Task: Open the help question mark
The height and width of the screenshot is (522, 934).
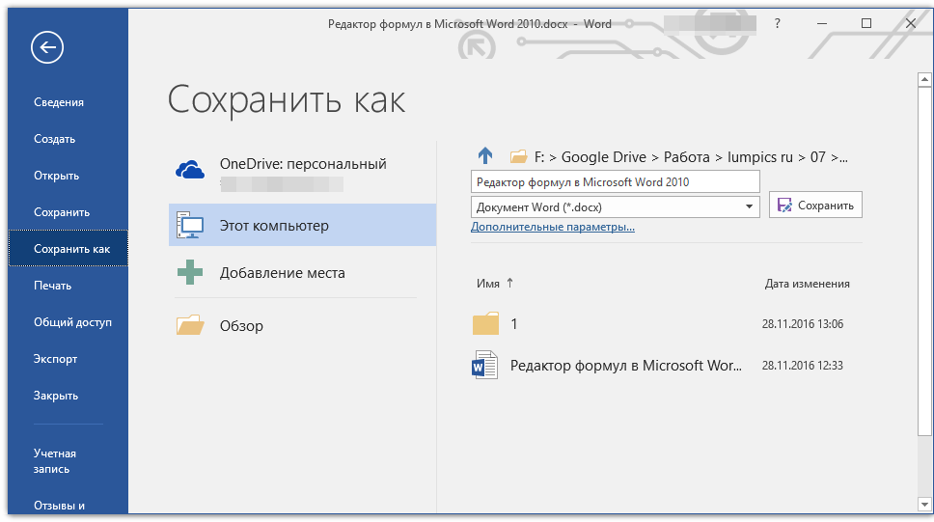Action: 778,24
